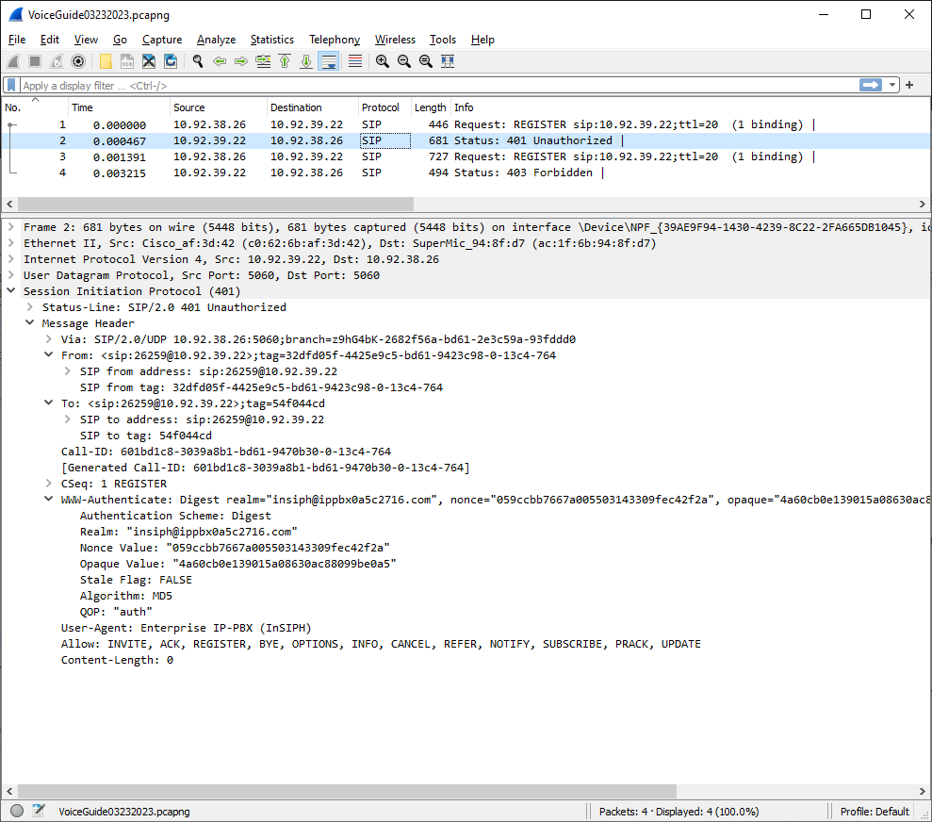
Task: Expand the Frame 2 details row
Action: (x=10, y=227)
